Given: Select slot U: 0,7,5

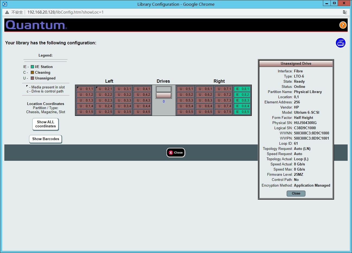Looking at the screenshot, I should click(x=223, y=112).
